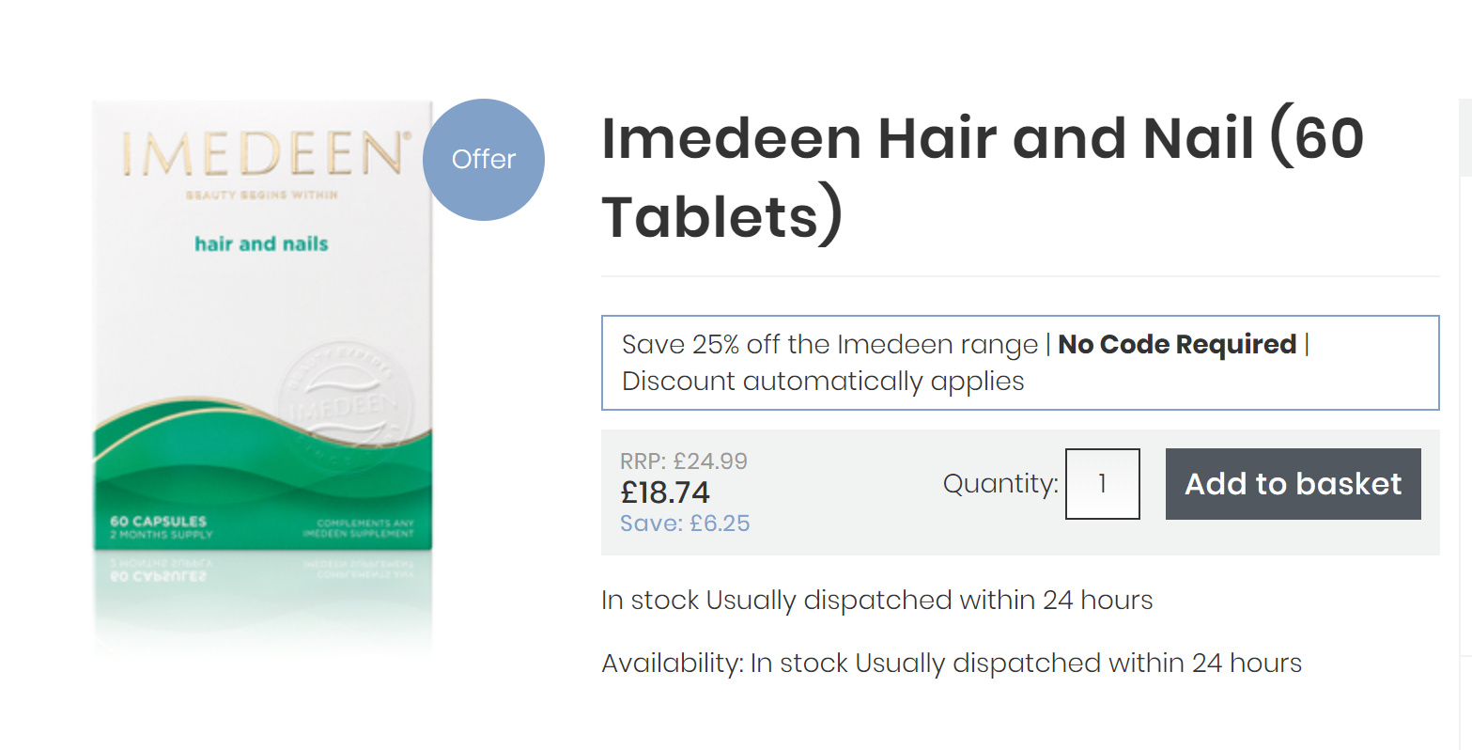Click the Add to basket button
This screenshot has height=750, width=1472.
click(1293, 484)
